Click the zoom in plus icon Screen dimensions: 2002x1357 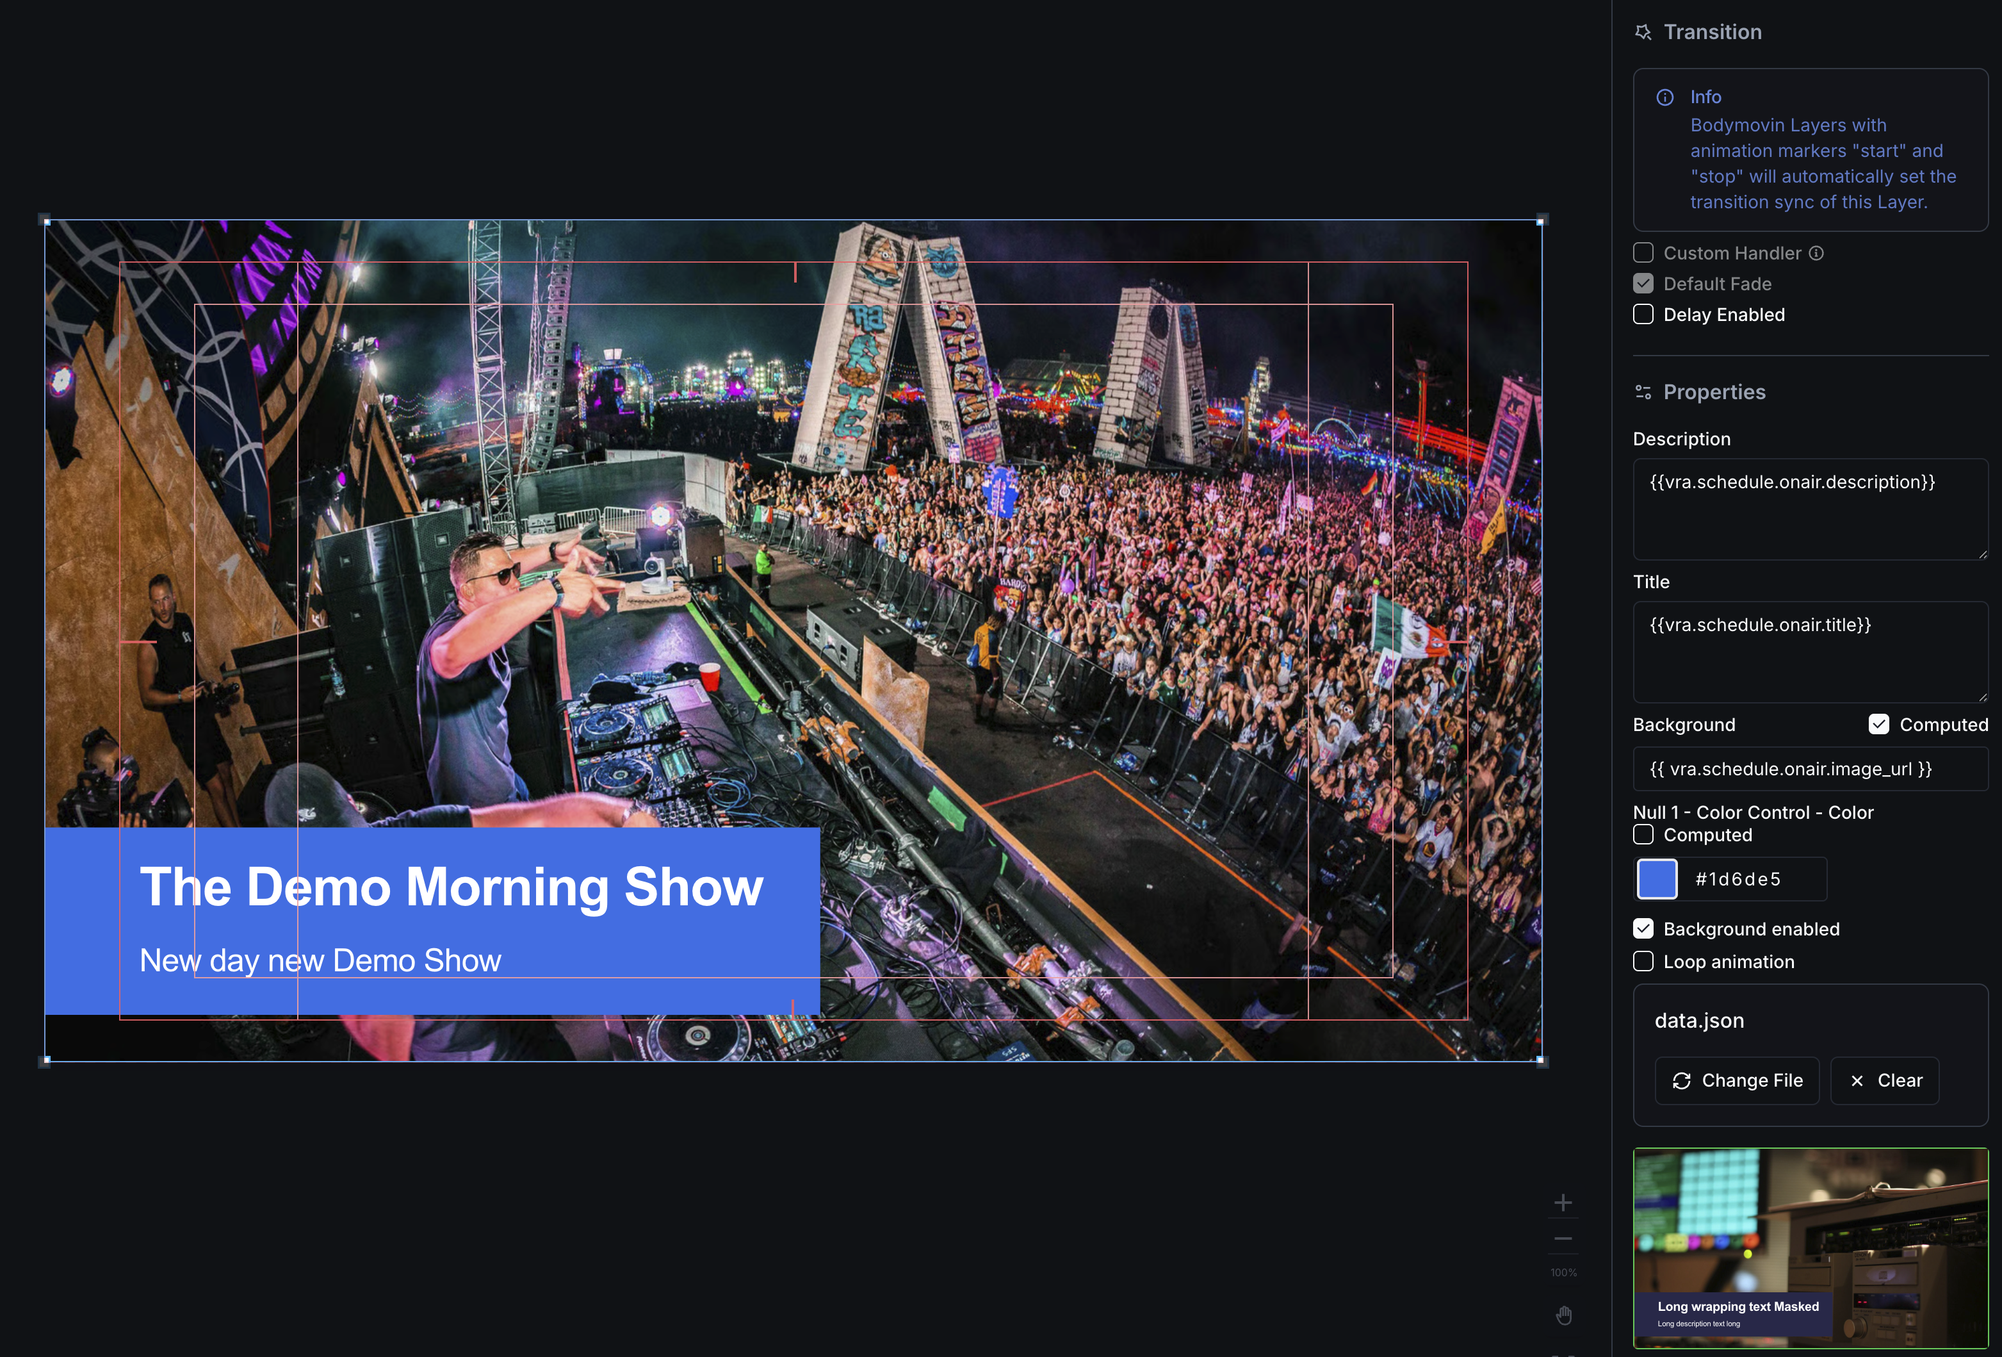1563,1202
